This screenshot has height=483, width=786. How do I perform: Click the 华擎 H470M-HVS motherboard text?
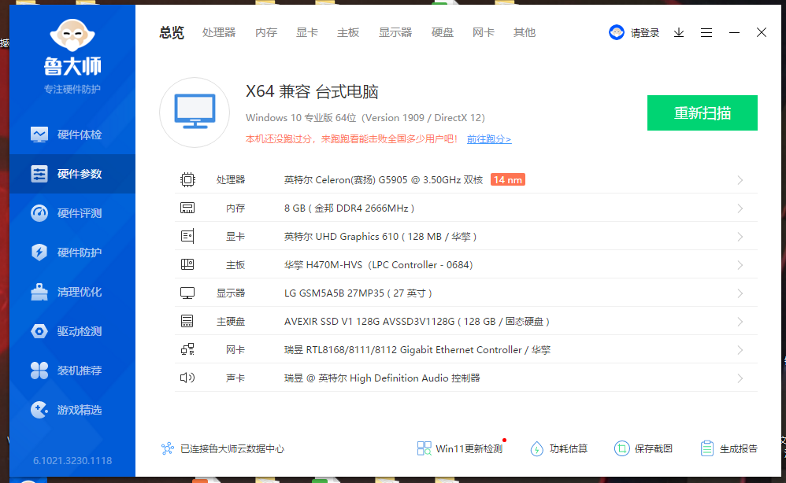coord(379,265)
